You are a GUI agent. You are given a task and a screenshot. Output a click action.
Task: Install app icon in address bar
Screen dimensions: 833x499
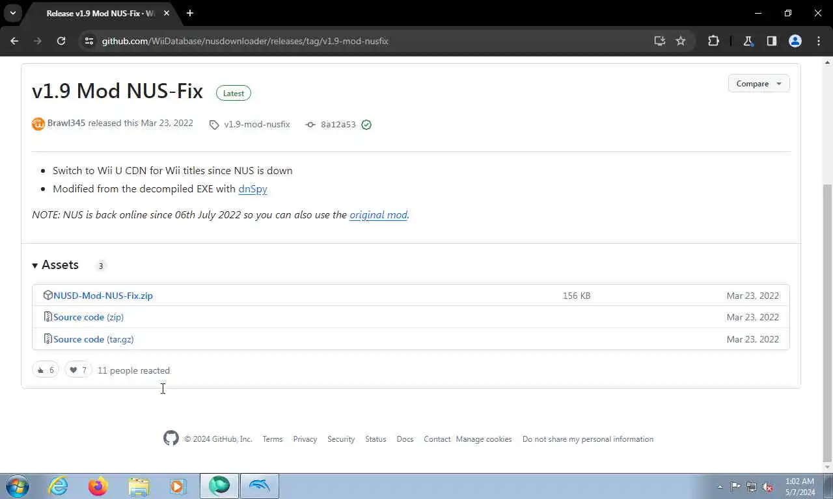pyautogui.click(x=660, y=41)
